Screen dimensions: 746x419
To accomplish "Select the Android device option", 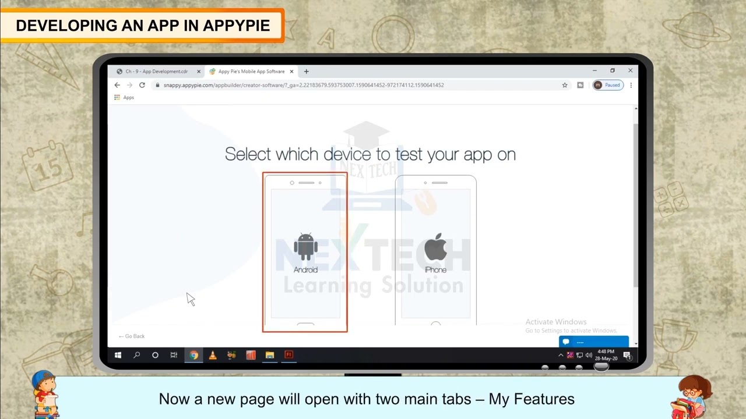I will pos(305,253).
